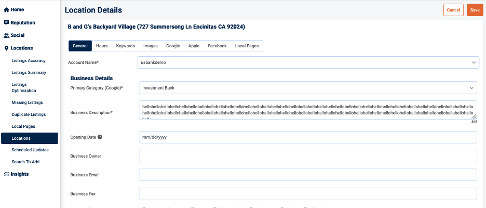
Task: Open the Account Name dropdown
Action: (308, 62)
